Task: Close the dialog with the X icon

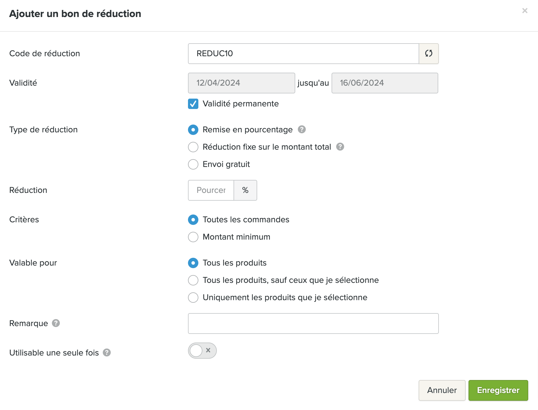Action: pos(525,11)
